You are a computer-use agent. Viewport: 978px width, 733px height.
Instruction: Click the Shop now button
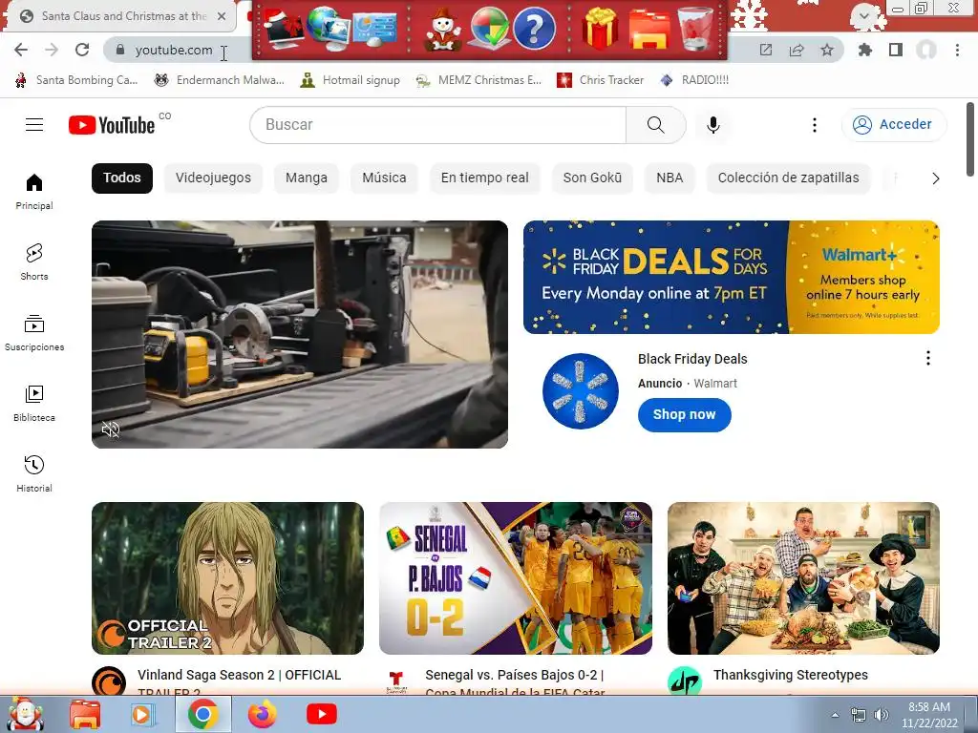click(x=684, y=414)
